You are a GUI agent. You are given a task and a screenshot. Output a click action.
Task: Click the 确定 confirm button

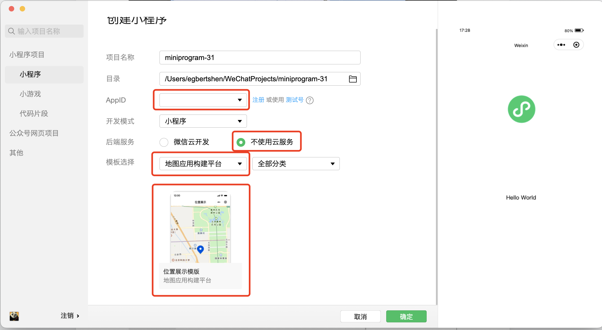(406, 316)
